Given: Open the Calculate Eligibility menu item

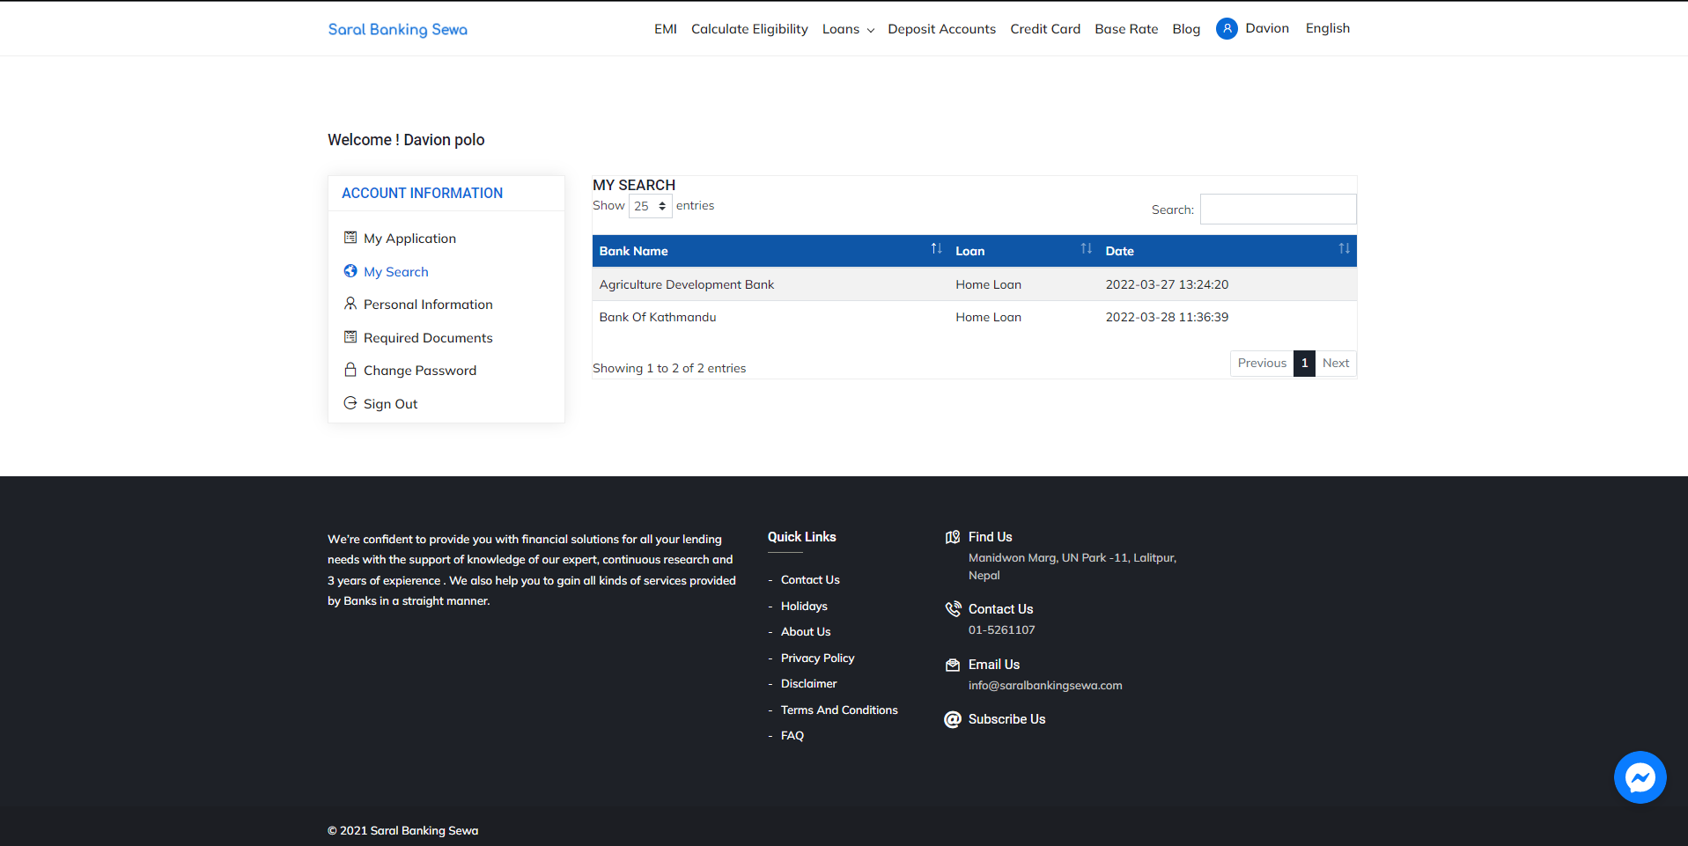Looking at the screenshot, I should click(x=749, y=29).
